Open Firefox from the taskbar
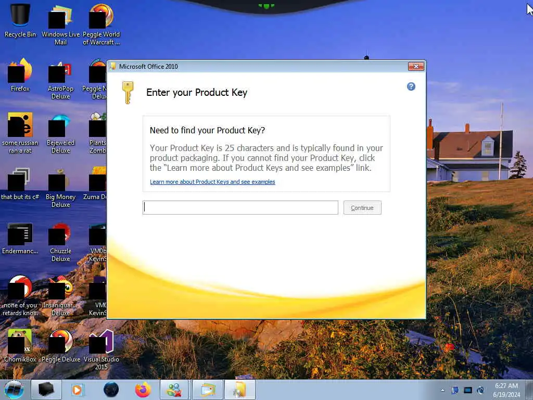Image resolution: width=533 pixels, height=400 pixels. point(143,390)
